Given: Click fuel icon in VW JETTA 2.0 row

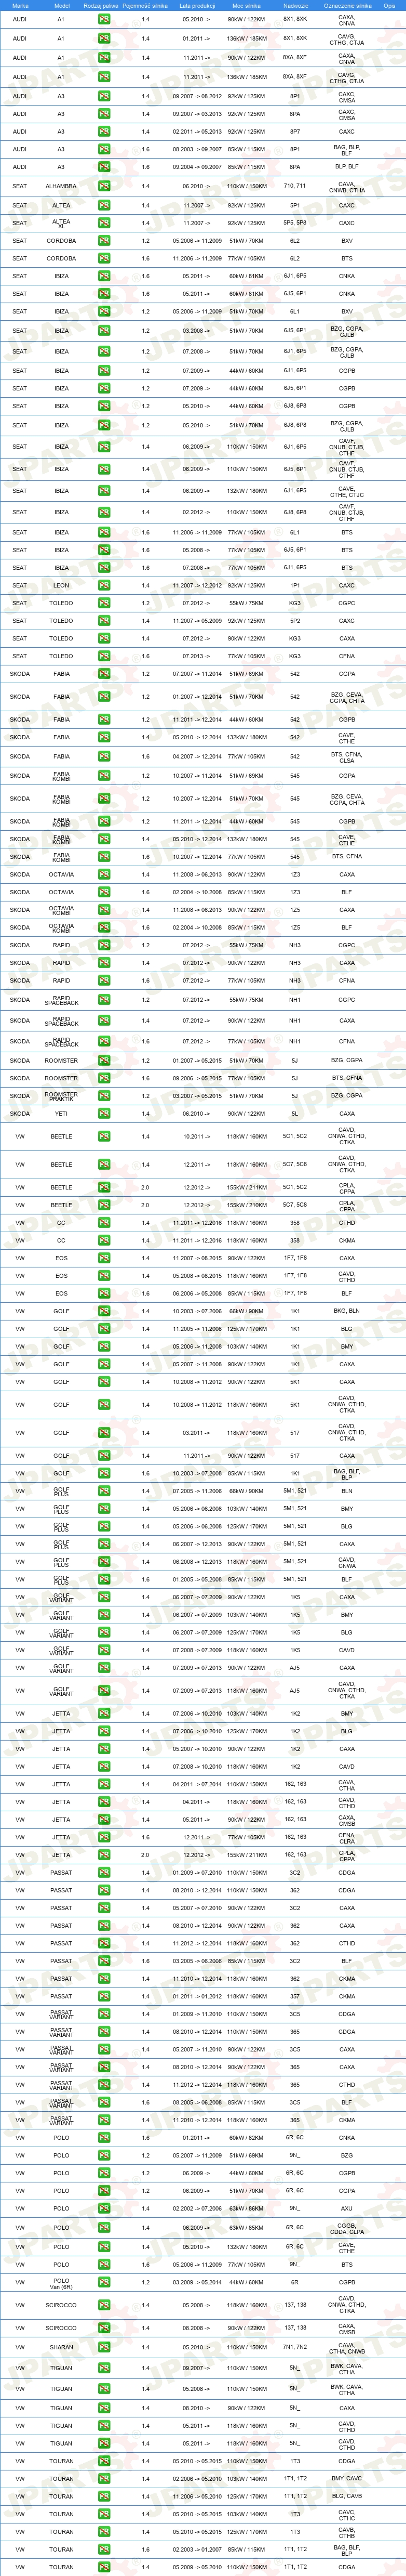Looking at the screenshot, I should [x=104, y=1854].
